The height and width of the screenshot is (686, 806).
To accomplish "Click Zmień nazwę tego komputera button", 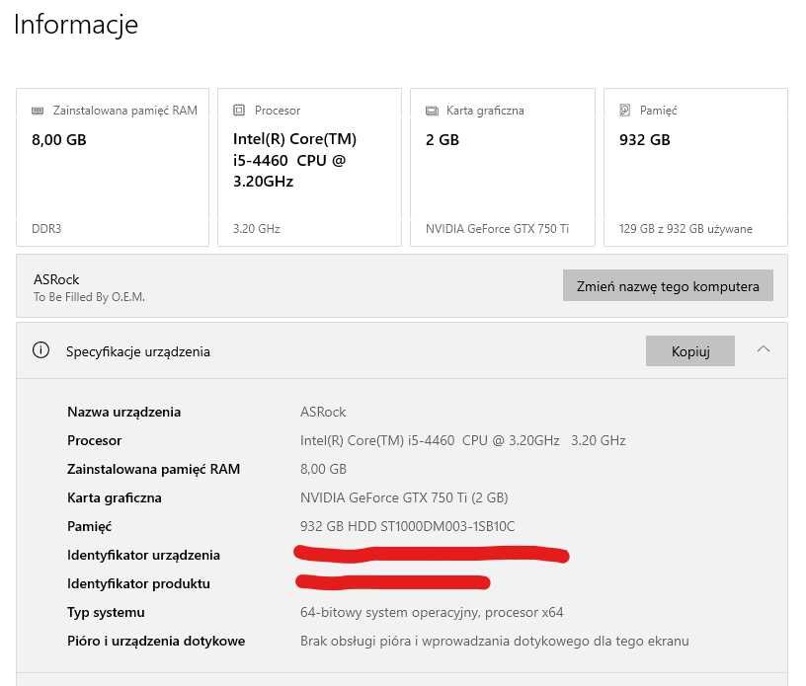I will tap(668, 286).
